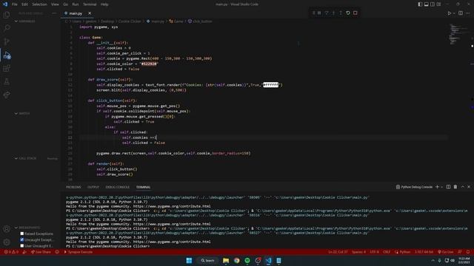Switch to the Output panel tab

tap(93, 187)
